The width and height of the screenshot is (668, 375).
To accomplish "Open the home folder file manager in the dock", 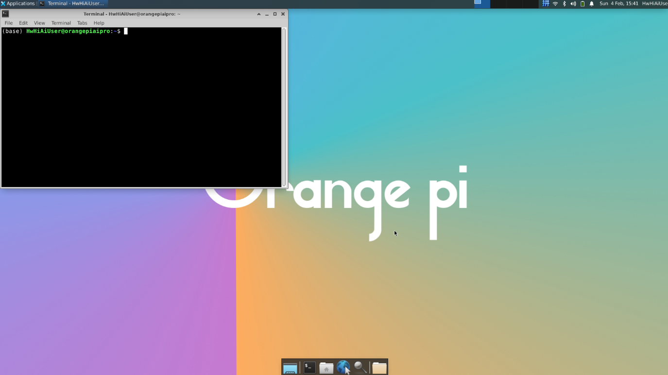I will (x=326, y=368).
